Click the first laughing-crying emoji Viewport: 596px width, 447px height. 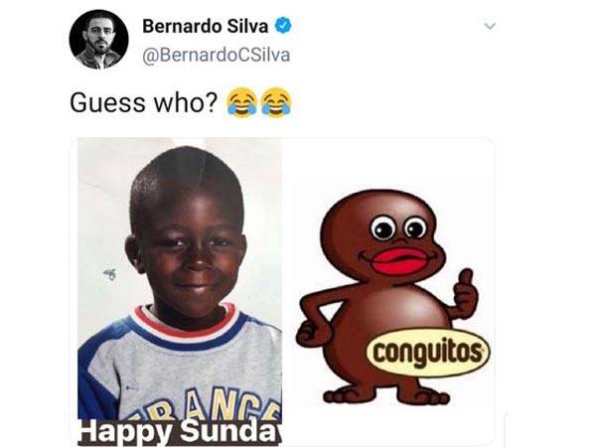click(x=241, y=102)
